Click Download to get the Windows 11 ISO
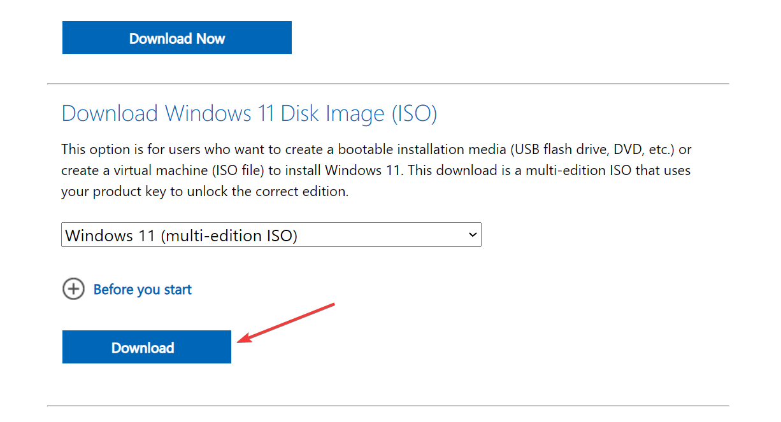This screenshot has width=781, height=422. click(x=146, y=347)
